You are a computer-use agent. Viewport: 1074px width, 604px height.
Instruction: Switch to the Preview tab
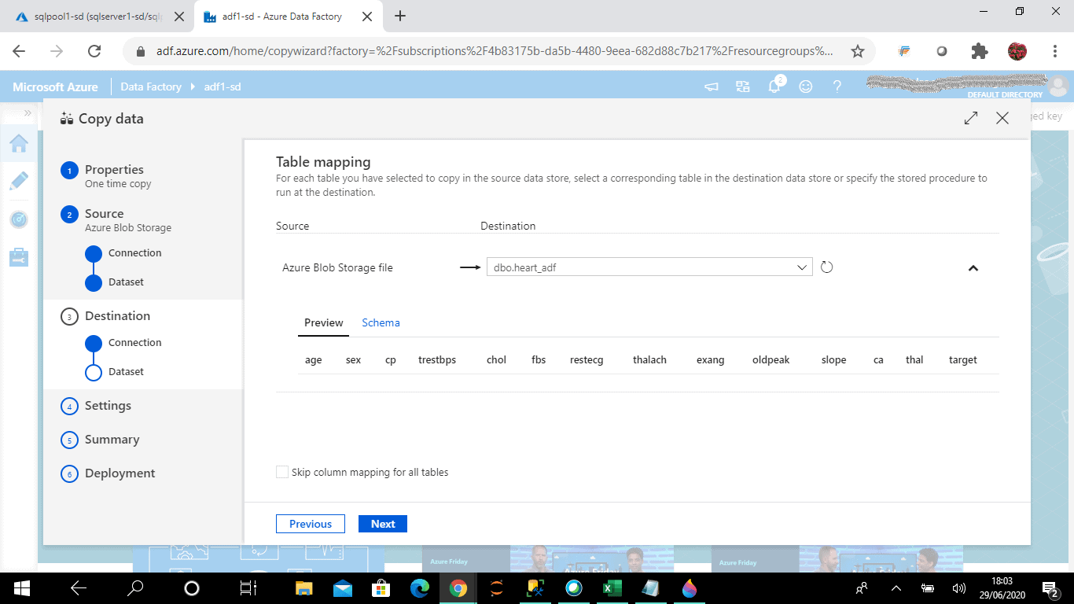pos(324,322)
